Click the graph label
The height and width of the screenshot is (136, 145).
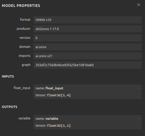(26, 65)
